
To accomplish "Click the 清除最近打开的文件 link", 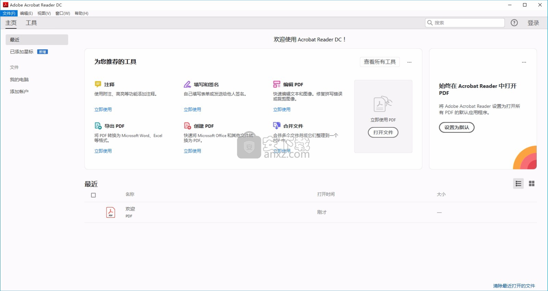I will (x=514, y=286).
